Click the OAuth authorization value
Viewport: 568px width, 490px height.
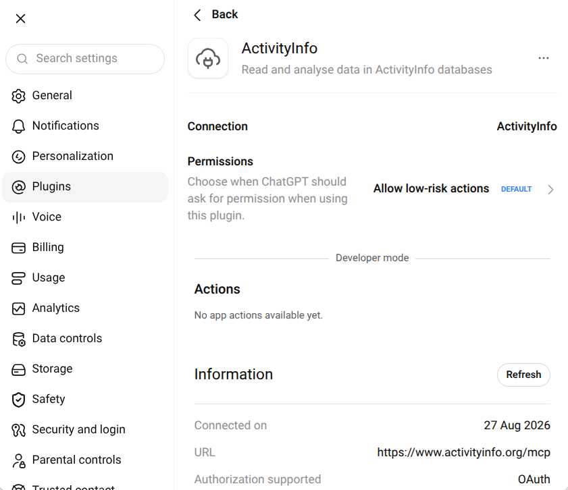[534, 479]
